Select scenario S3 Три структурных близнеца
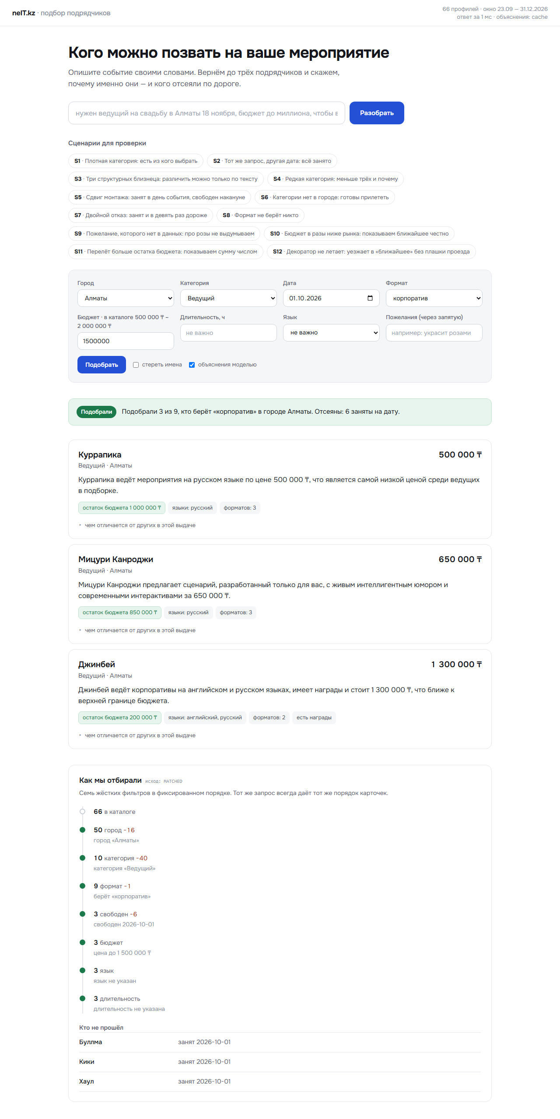 [x=166, y=179]
